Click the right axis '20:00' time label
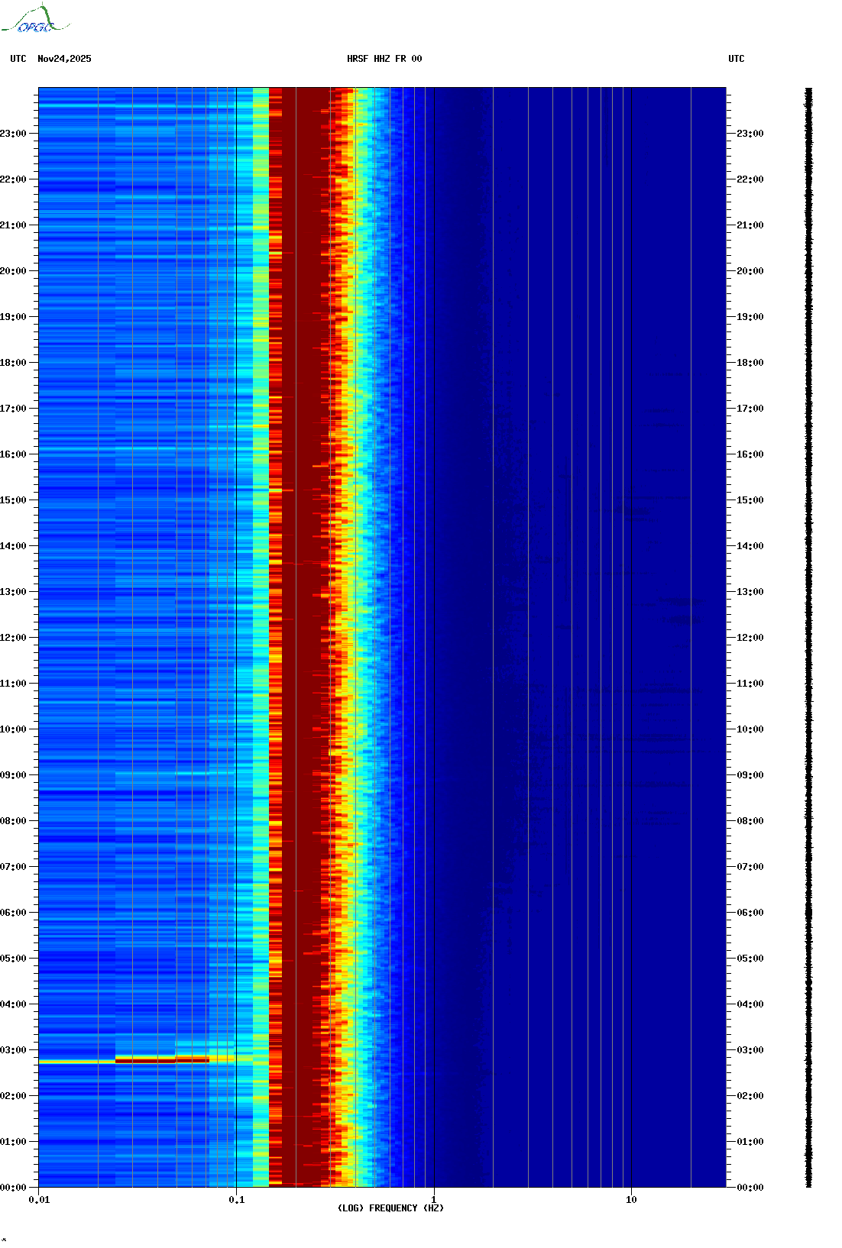This screenshot has width=842, height=1248. coord(750,271)
